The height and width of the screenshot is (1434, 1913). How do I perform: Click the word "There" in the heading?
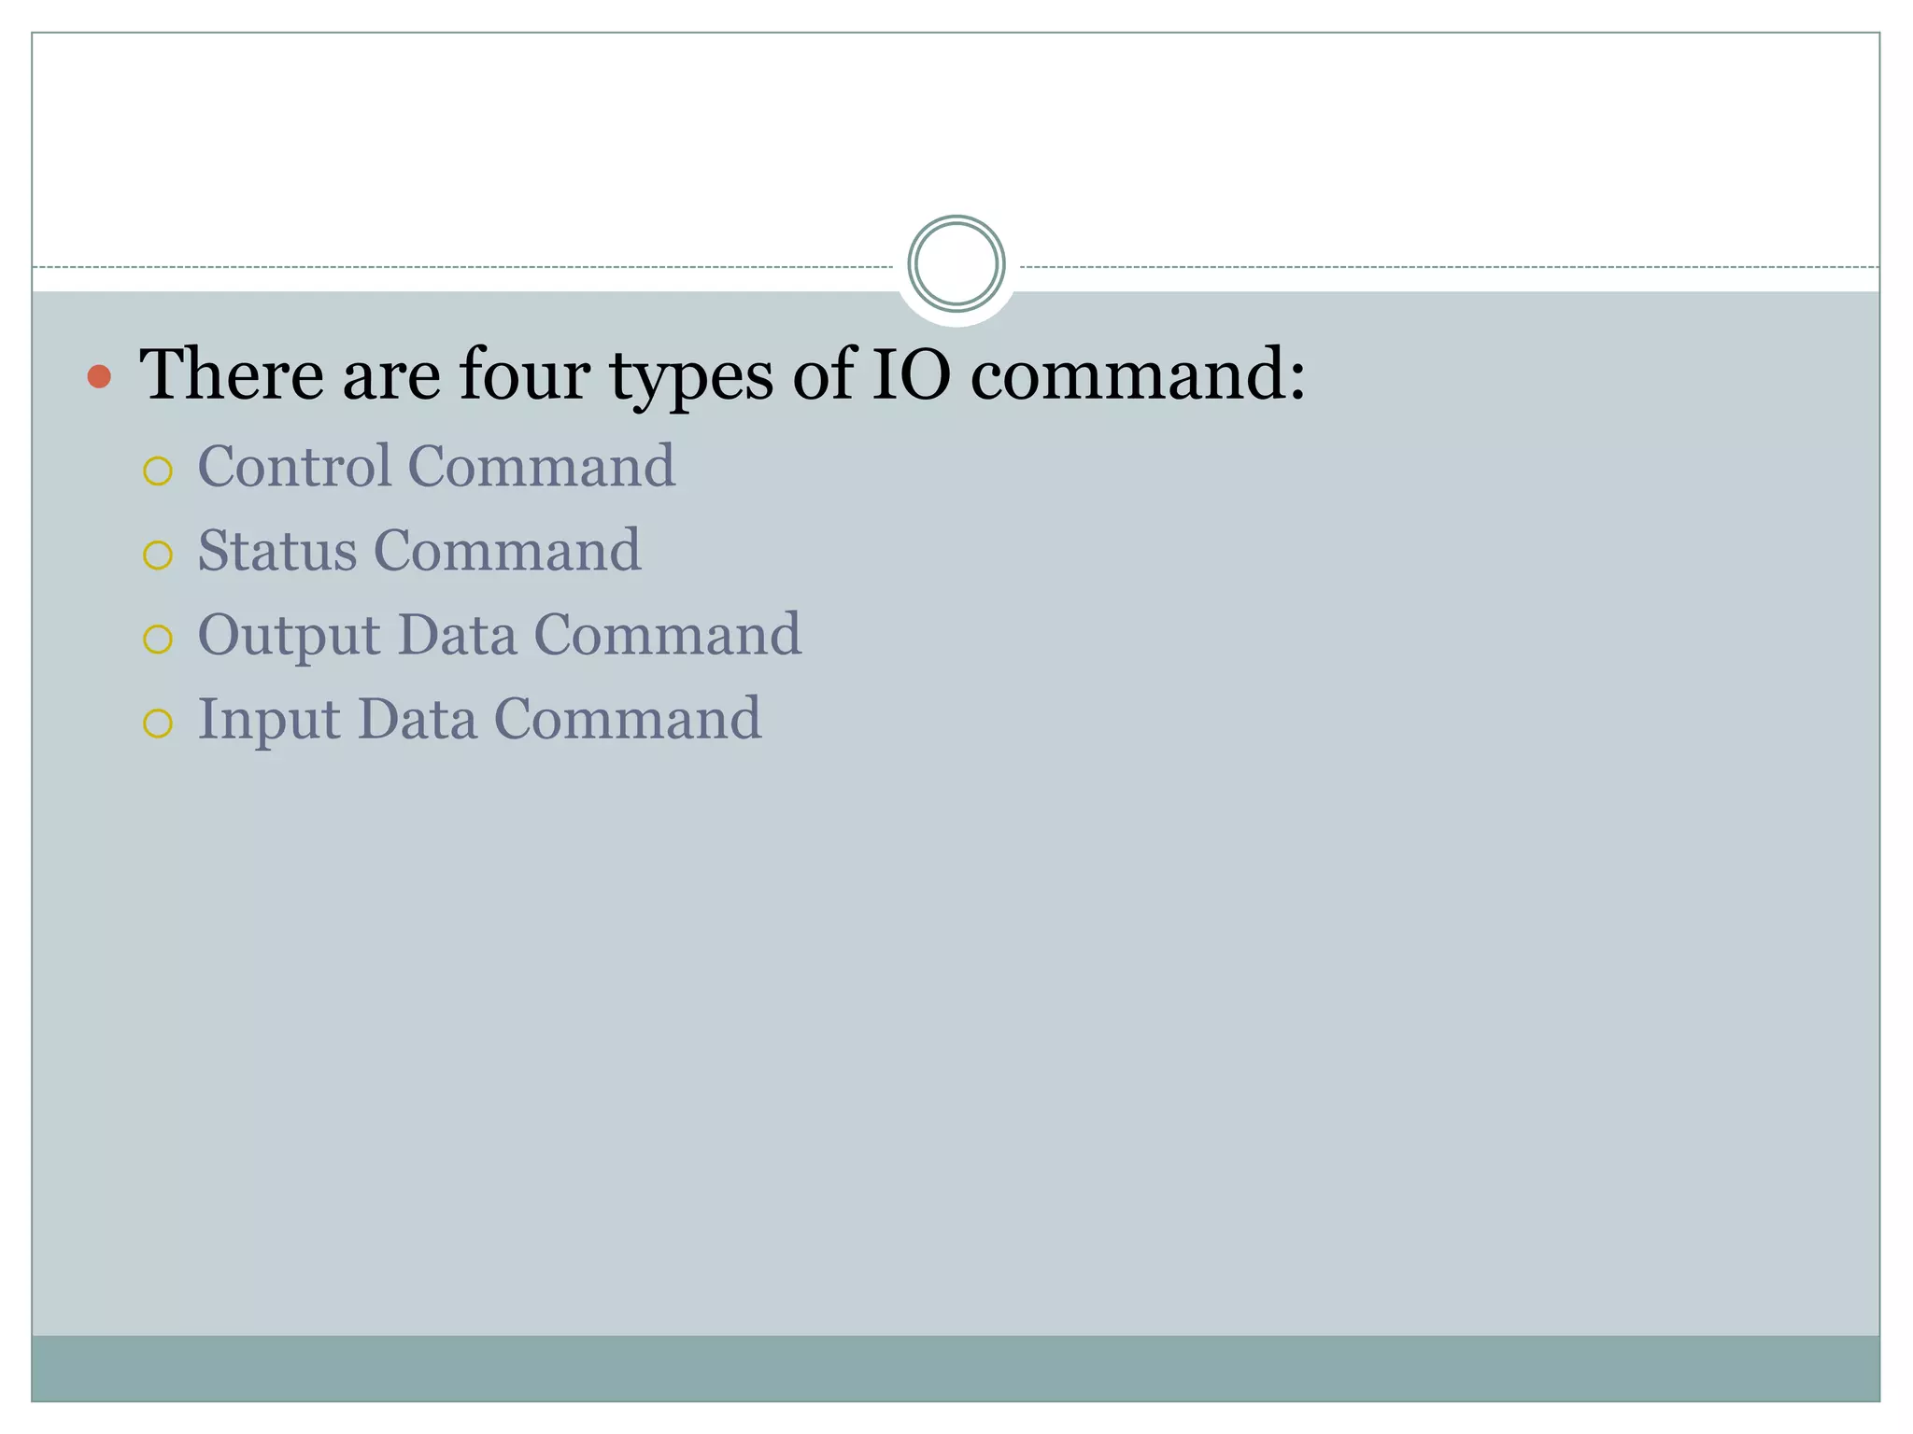[x=231, y=373]
